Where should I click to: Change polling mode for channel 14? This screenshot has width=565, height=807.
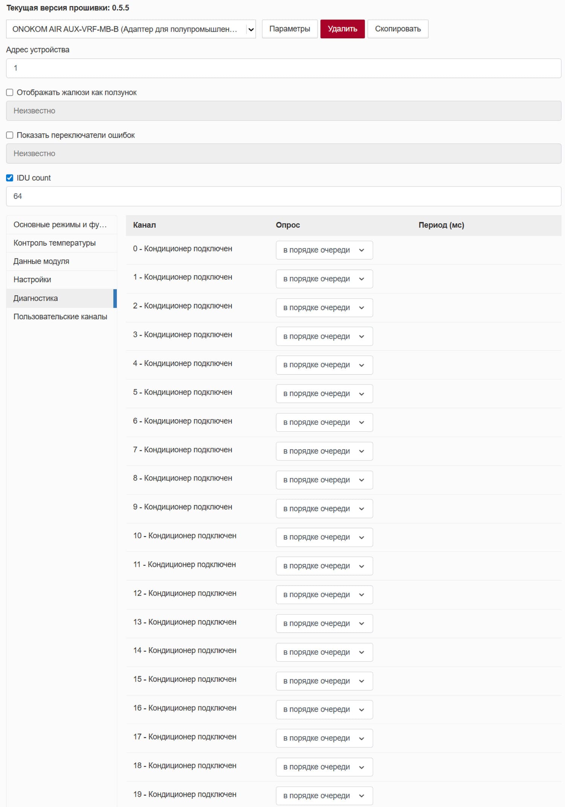324,652
